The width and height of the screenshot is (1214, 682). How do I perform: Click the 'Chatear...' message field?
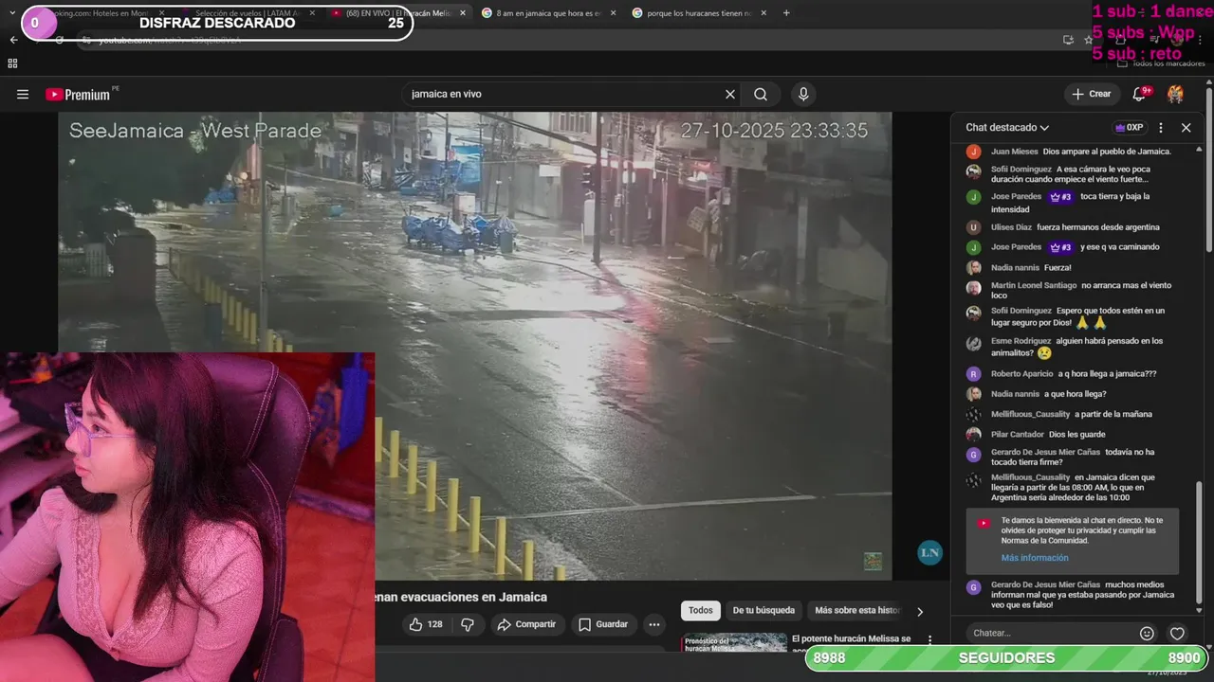(x=1050, y=633)
